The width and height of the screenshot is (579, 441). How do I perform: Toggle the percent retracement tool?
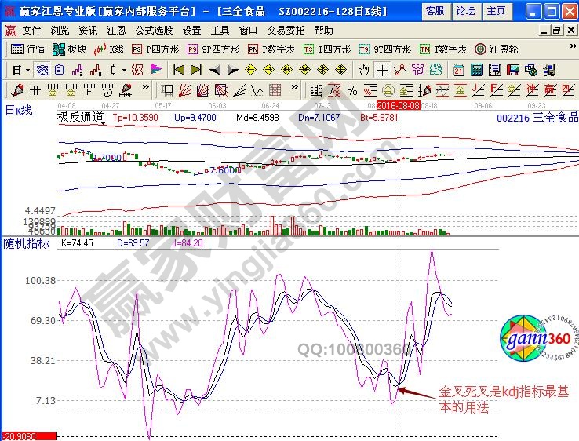coord(352,89)
